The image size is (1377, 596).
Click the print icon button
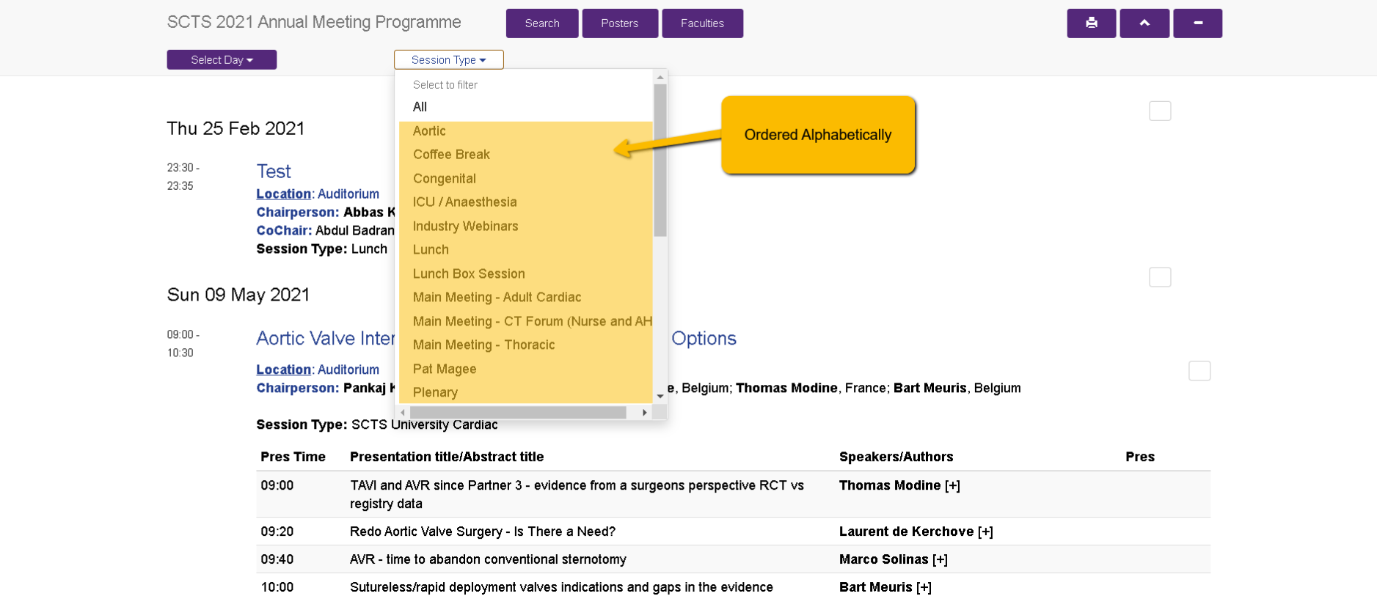[x=1091, y=23]
